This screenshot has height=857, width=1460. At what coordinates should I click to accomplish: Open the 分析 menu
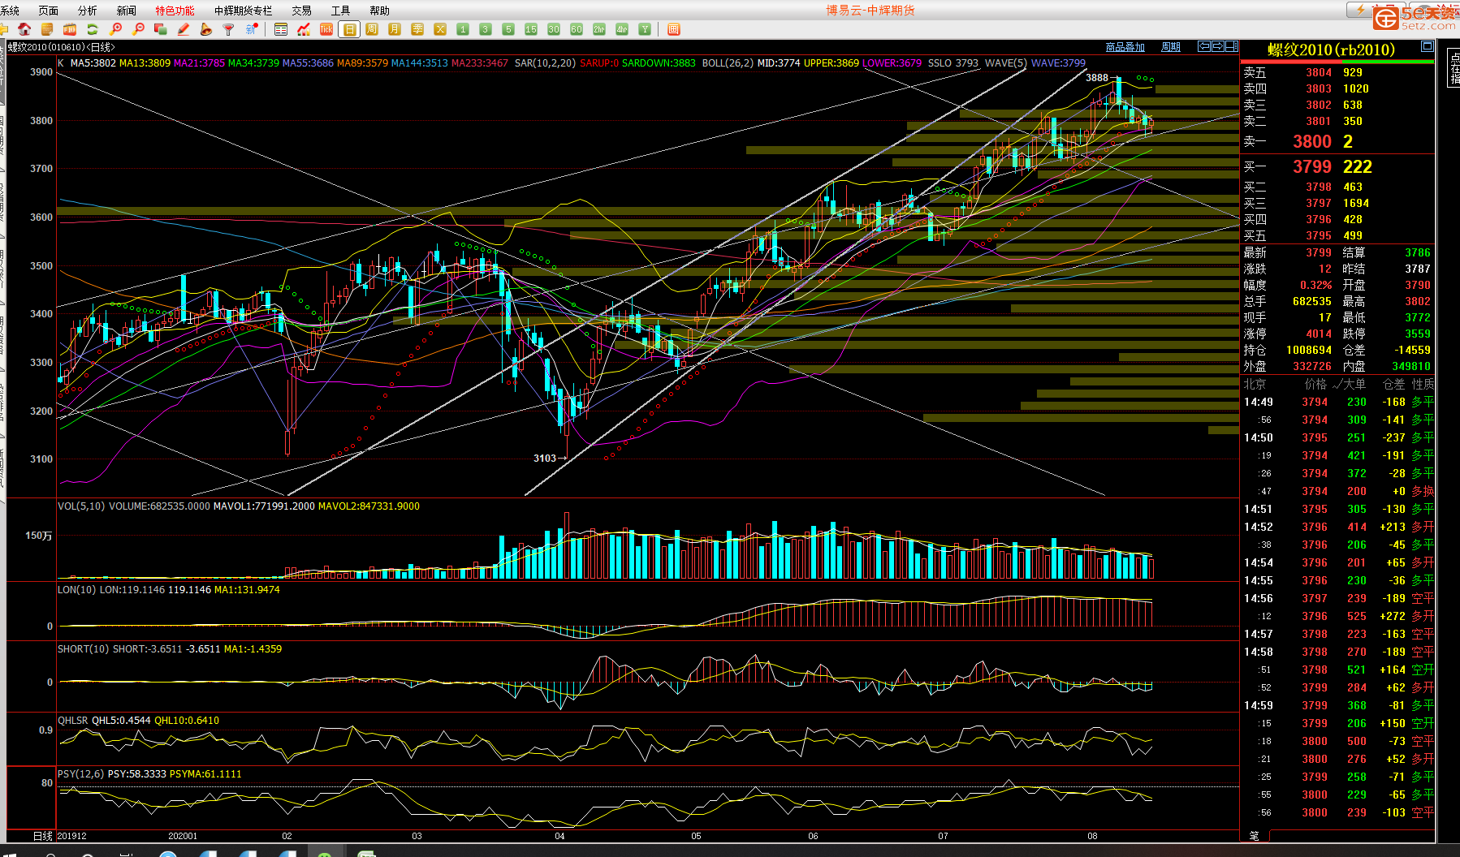pos(88,11)
